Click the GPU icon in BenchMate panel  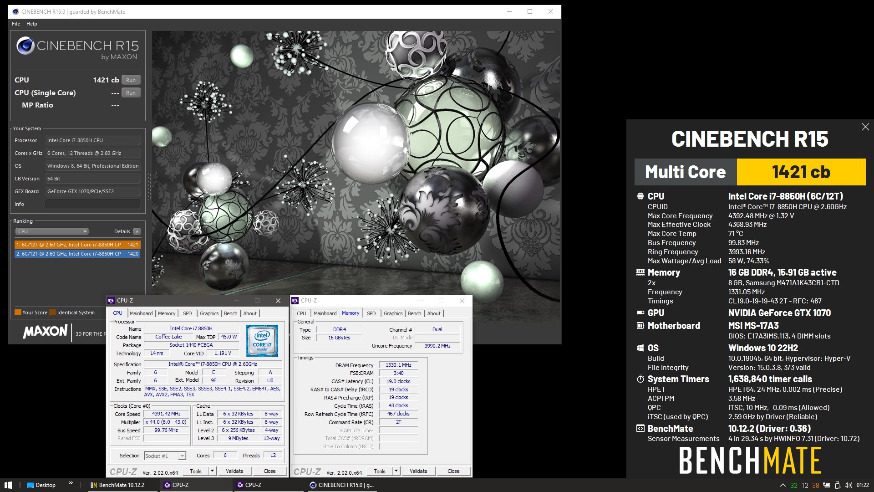click(640, 313)
